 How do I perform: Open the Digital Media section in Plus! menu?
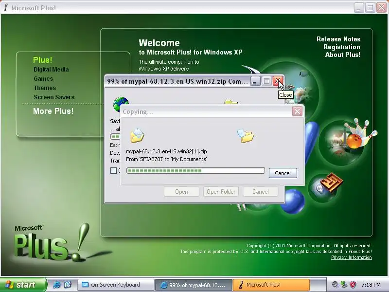click(x=51, y=70)
